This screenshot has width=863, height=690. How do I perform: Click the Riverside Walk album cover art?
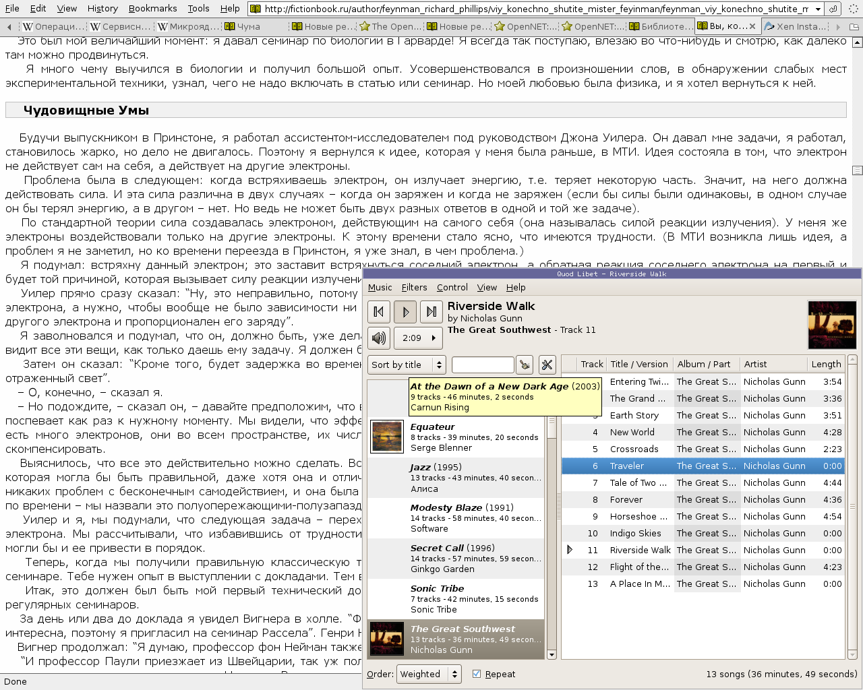[x=827, y=325]
